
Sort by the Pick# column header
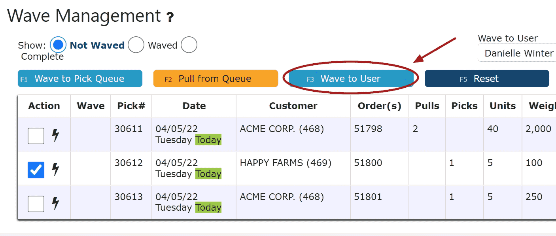point(131,106)
